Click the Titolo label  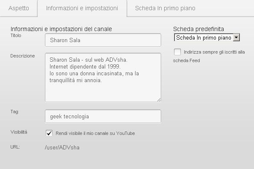click(x=16, y=35)
